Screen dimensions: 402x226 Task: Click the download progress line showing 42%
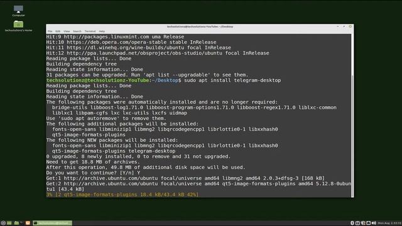[x=122, y=195]
